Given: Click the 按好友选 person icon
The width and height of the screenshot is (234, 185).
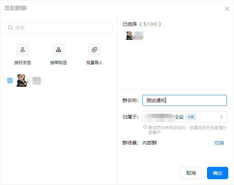Looking at the screenshot, I should click(23, 50).
